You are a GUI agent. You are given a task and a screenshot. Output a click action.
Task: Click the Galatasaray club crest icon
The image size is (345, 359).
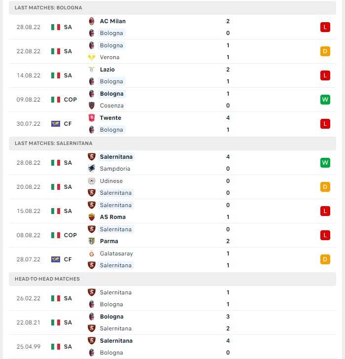(x=92, y=253)
